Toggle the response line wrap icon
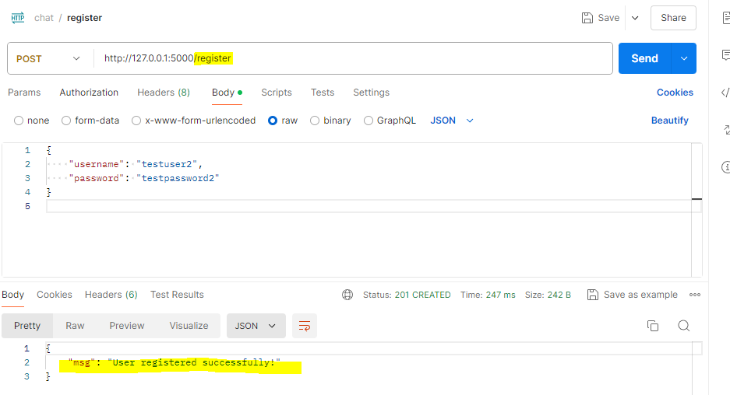730x395 pixels. click(x=305, y=326)
